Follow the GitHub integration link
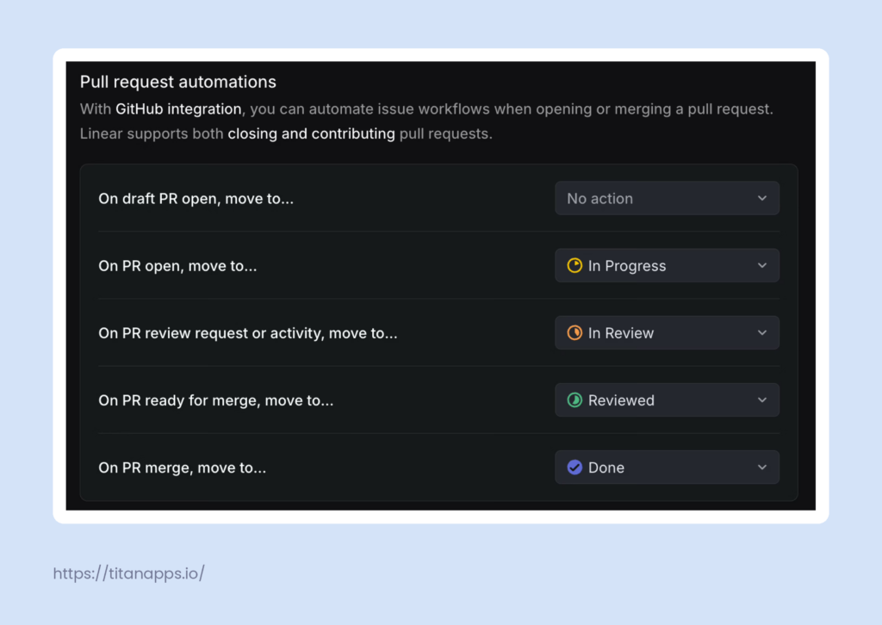The height and width of the screenshot is (625, 882). [178, 109]
